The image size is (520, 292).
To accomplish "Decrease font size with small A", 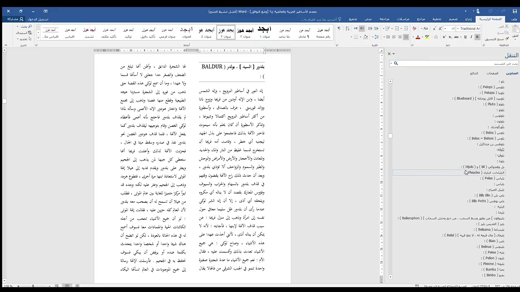I will pyautogui.click(x=434, y=29).
